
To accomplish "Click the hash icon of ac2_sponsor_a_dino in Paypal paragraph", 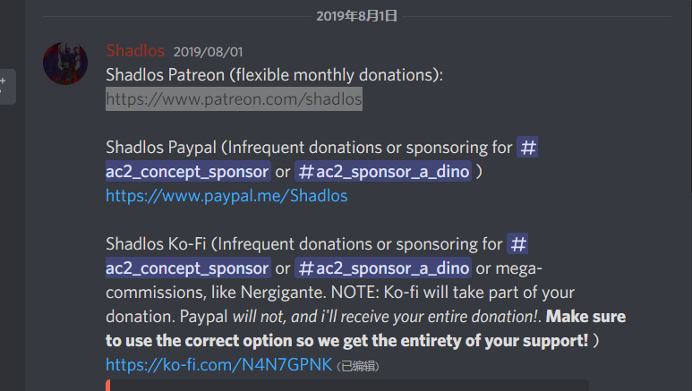I will [x=305, y=171].
